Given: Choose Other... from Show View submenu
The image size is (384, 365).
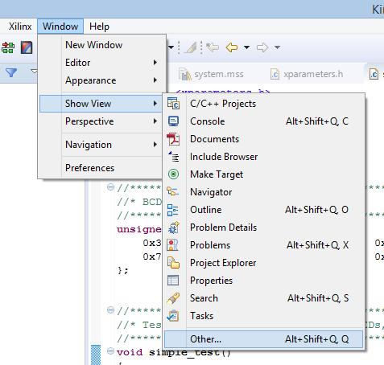Looking at the screenshot, I should click(263, 339).
